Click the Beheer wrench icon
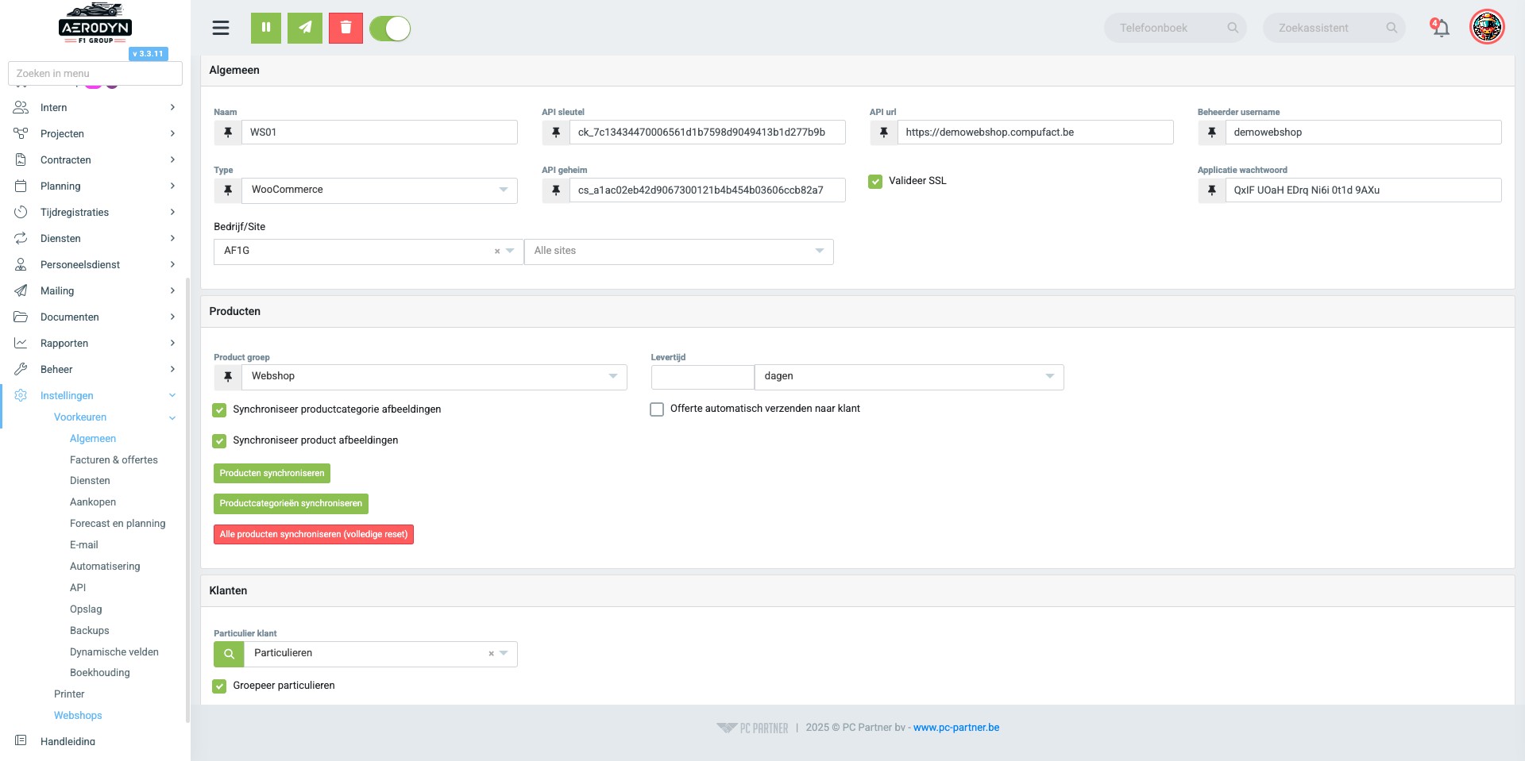Image resolution: width=1525 pixels, height=761 pixels. [21, 369]
